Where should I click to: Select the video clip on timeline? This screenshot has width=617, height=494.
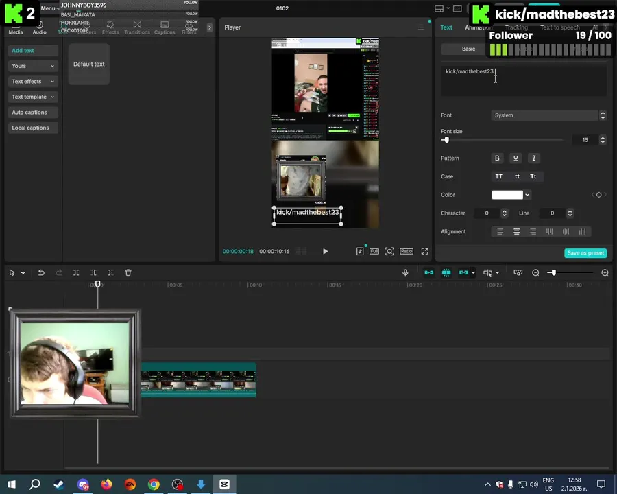(198, 379)
